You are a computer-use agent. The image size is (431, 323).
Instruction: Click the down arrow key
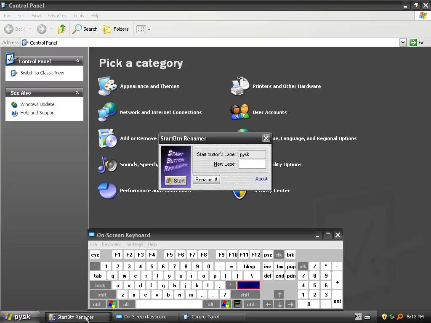[279, 304]
